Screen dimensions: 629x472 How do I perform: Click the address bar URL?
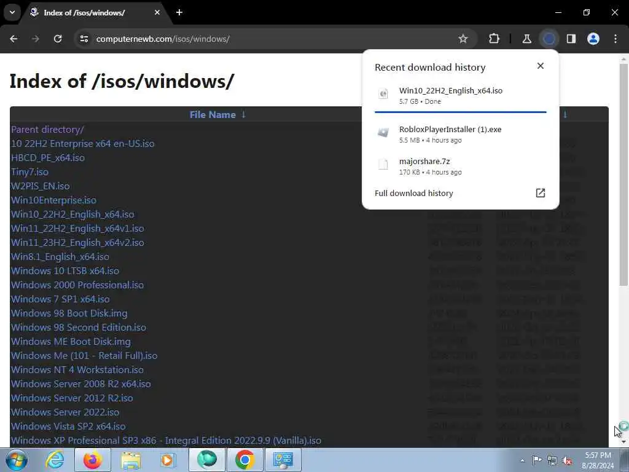coord(163,39)
